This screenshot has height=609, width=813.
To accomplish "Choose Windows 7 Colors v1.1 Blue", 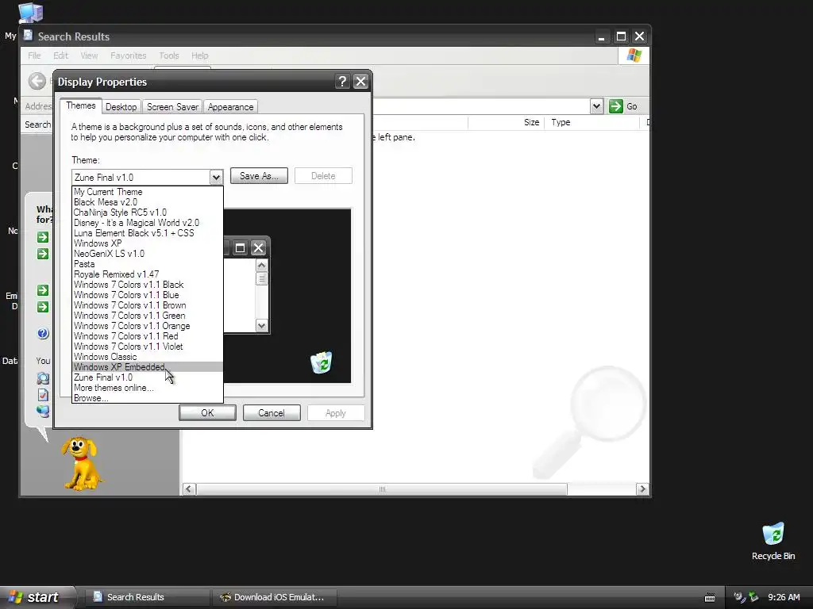I will click(147, 295).
